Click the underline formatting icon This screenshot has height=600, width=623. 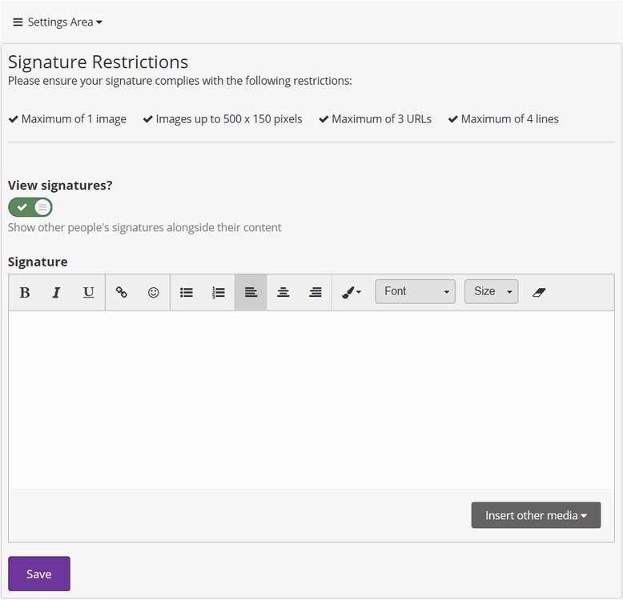pos(88,293)
